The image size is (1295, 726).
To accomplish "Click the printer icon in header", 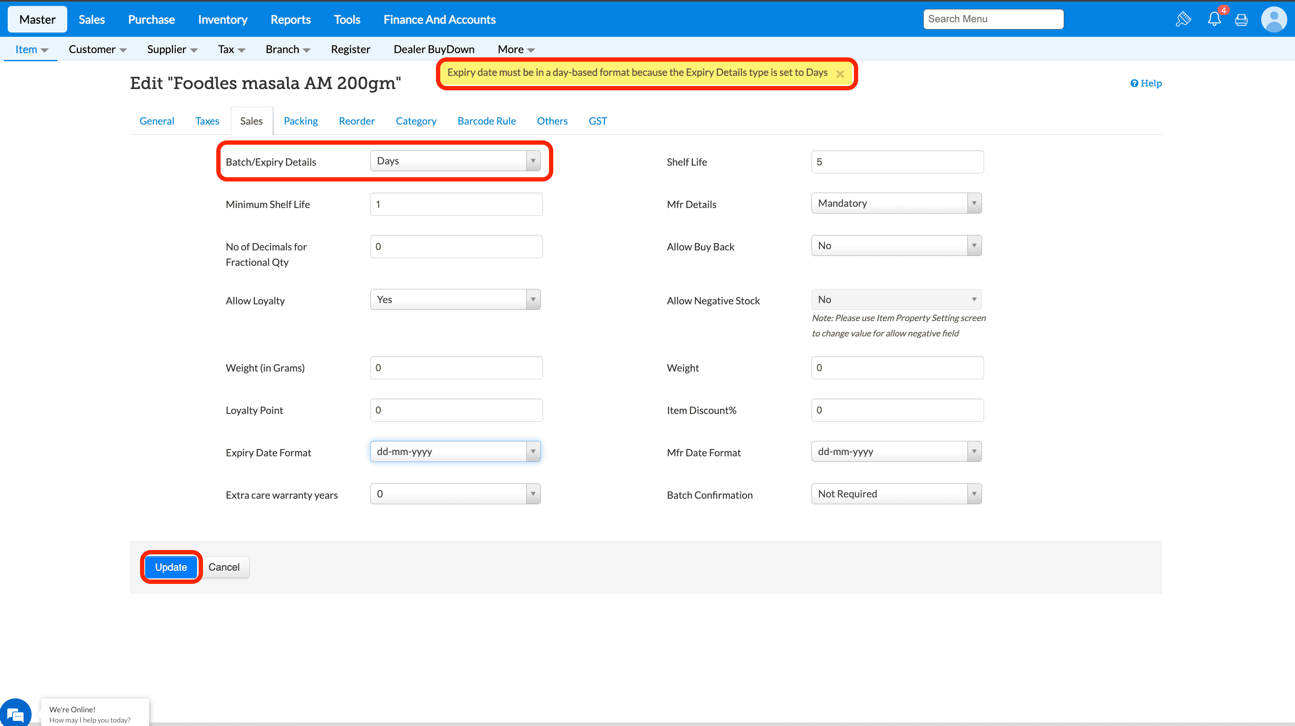I will 1241,20.
